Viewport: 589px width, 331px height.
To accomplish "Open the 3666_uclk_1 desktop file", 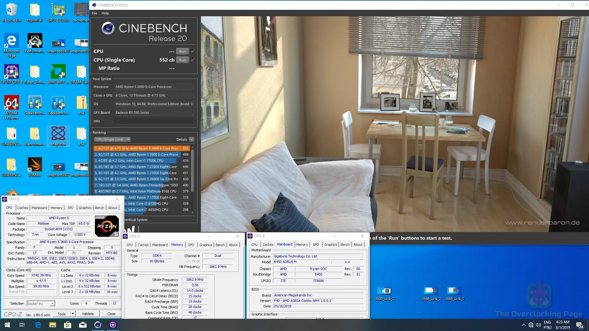I will (454, 294).
